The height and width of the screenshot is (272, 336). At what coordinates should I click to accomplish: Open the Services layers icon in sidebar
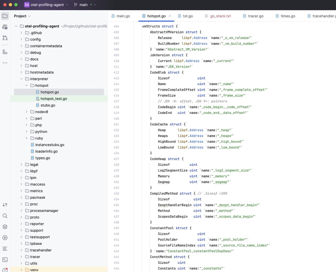point(5,227)
